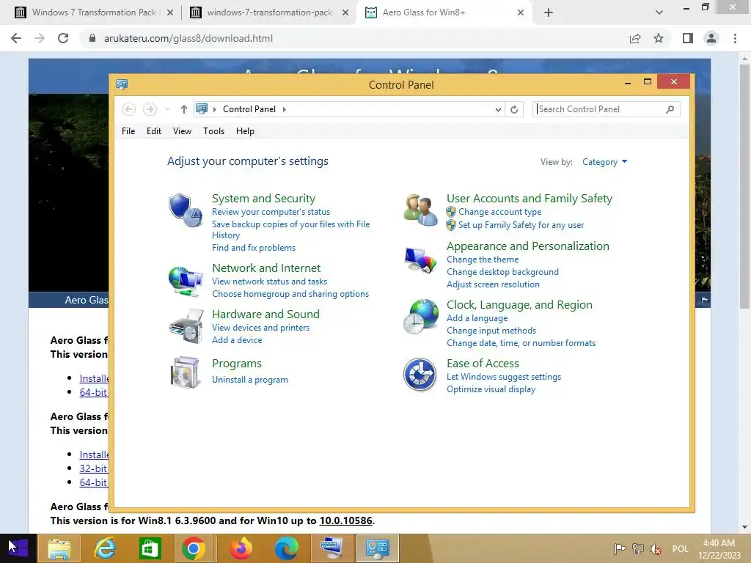Open Clock, Language, and Region globe icon
Screen dimensions: 751x563
[x=420, y=317]
